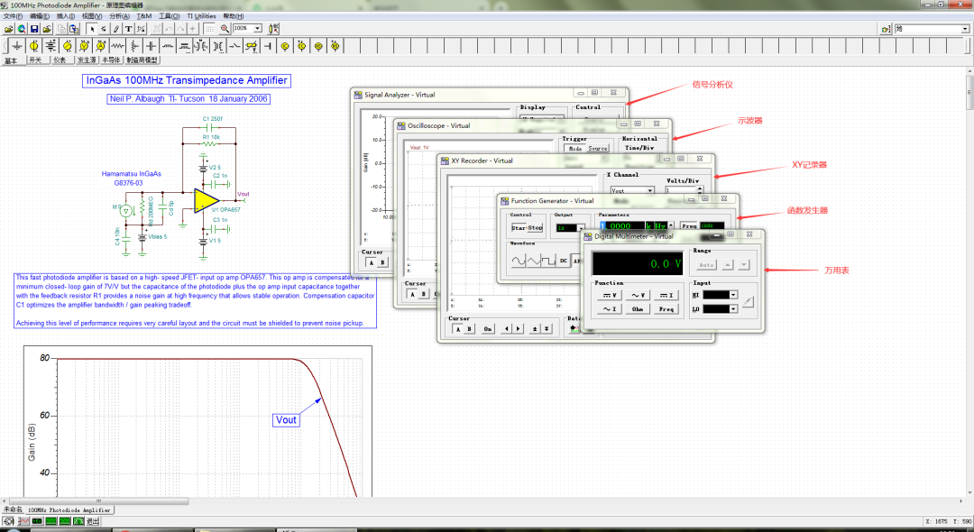Click Source button in Oscilloscope Trigger
The image size is (974, 532).
coord(598,149)
